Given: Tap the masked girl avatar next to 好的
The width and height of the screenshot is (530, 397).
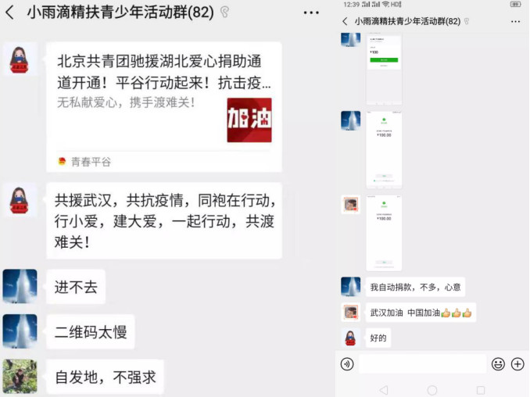Looking at the screenshot, I should tap(350, 338).
